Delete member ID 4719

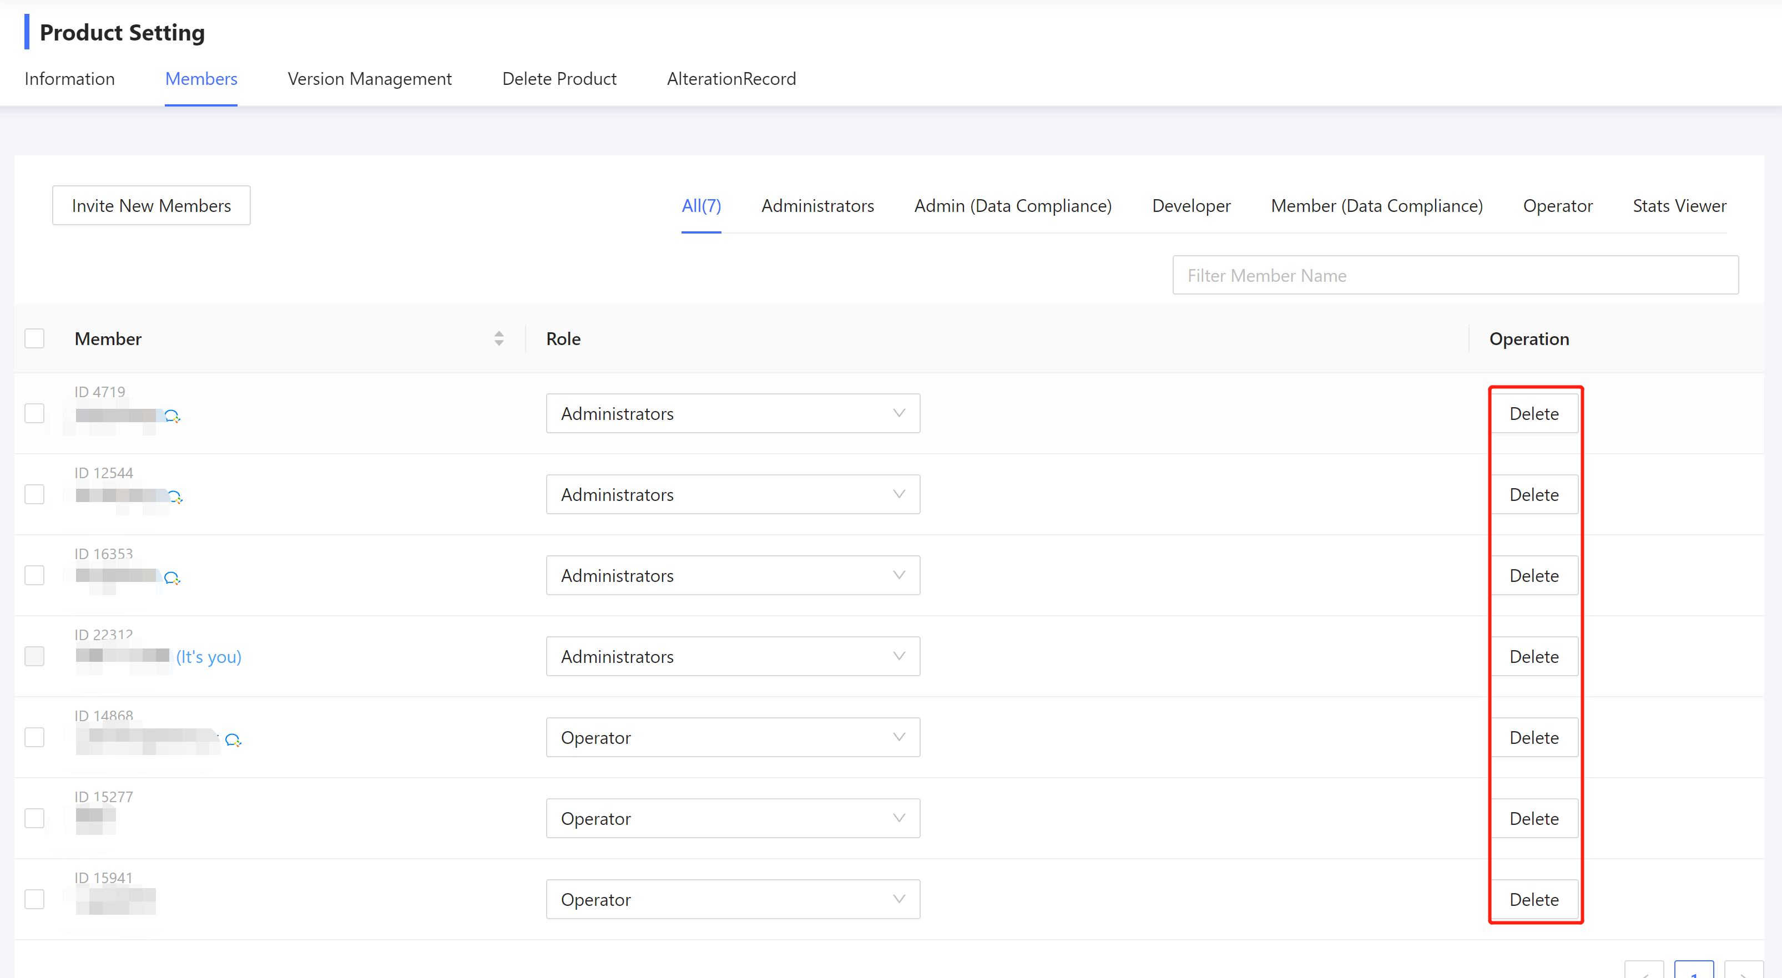(1534, 414)
